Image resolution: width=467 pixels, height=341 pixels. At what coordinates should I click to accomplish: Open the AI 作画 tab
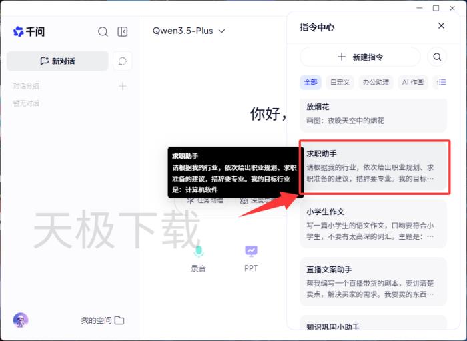point(413,83)
